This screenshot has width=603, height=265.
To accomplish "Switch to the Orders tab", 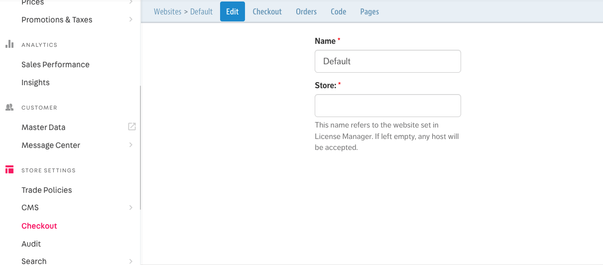I will pos(306,11).
